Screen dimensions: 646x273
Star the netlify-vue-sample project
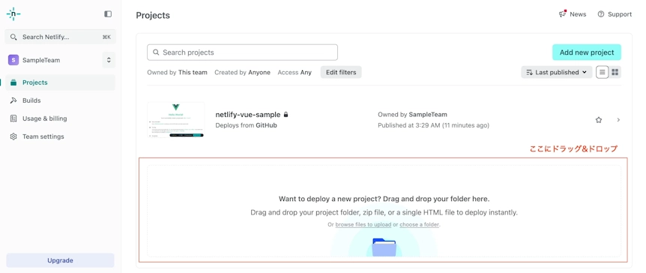click(x=599, y=120)
